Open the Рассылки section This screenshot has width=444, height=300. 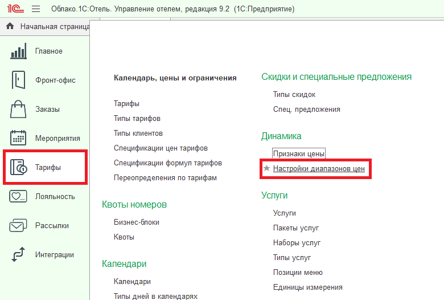[52, 226]
